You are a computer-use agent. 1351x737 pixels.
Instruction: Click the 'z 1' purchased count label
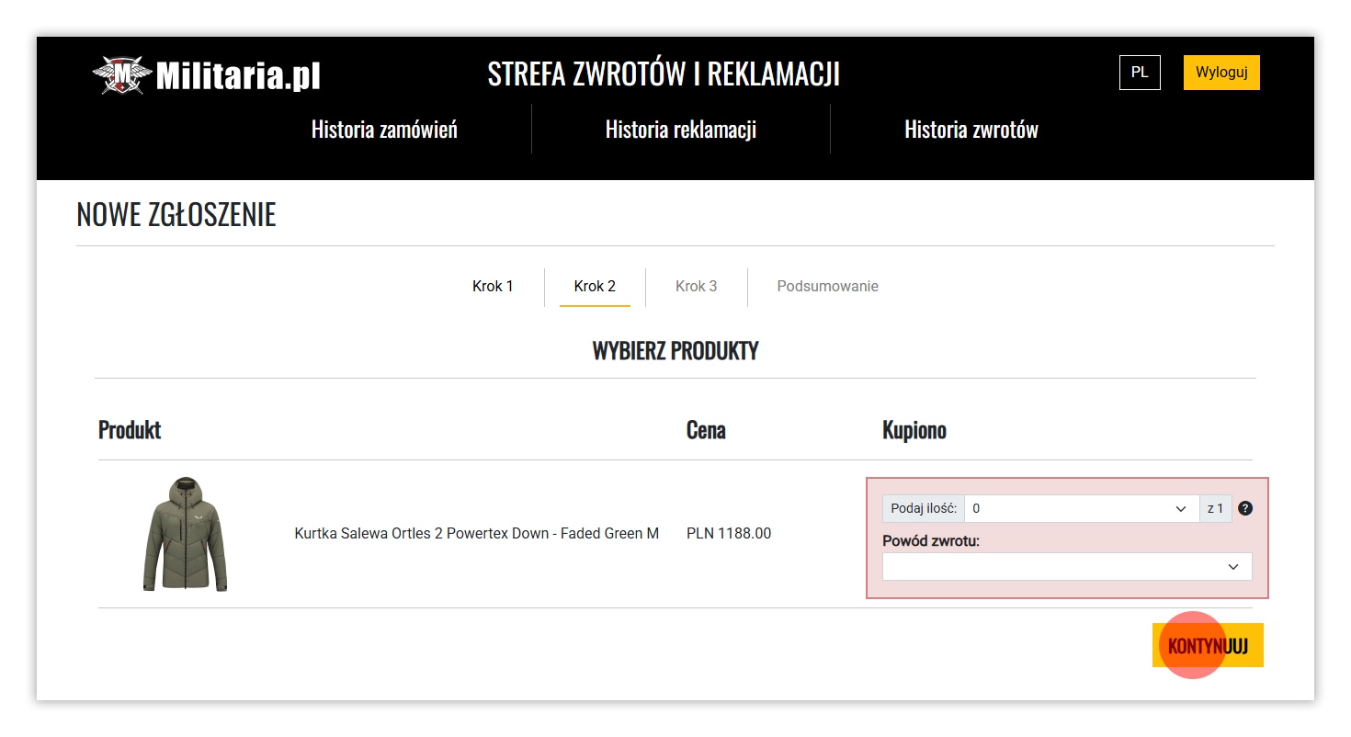click(x=1215, y=509)
